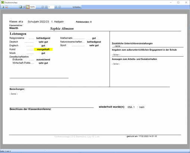This screenshot has width=190, height=153.
Task: Click the page number field showing 1
Action: click(51, 7)
